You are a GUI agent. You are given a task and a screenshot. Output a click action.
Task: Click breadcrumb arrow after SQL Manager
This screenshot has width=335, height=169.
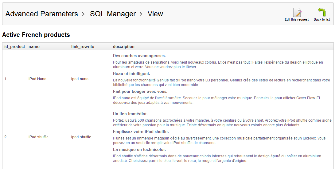click(x=141, y=14)
